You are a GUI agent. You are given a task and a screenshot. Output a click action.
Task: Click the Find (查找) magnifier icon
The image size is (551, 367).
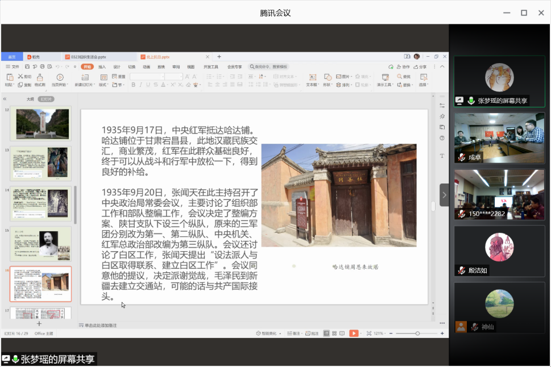click(400, 77)
